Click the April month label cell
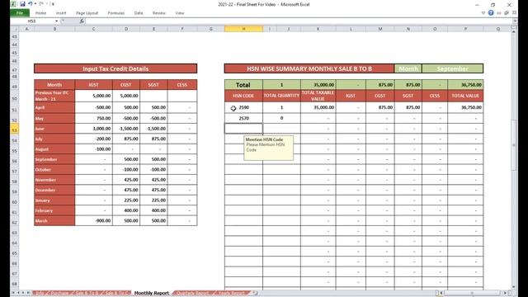The height and width of the screenshot is (297, 528). 54,107
